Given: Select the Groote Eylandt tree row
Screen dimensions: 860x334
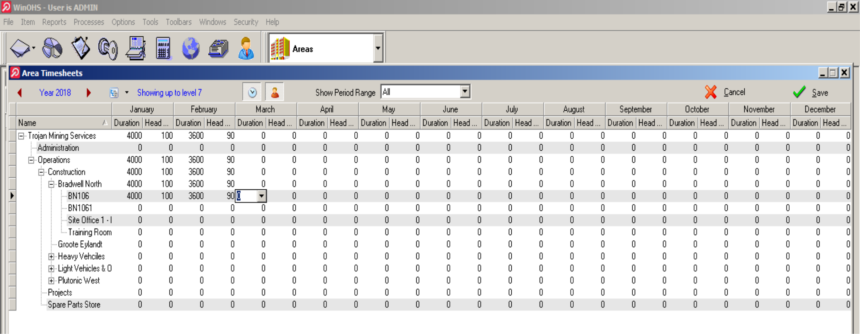Looking at the screenshot, I should coord(80,244).
